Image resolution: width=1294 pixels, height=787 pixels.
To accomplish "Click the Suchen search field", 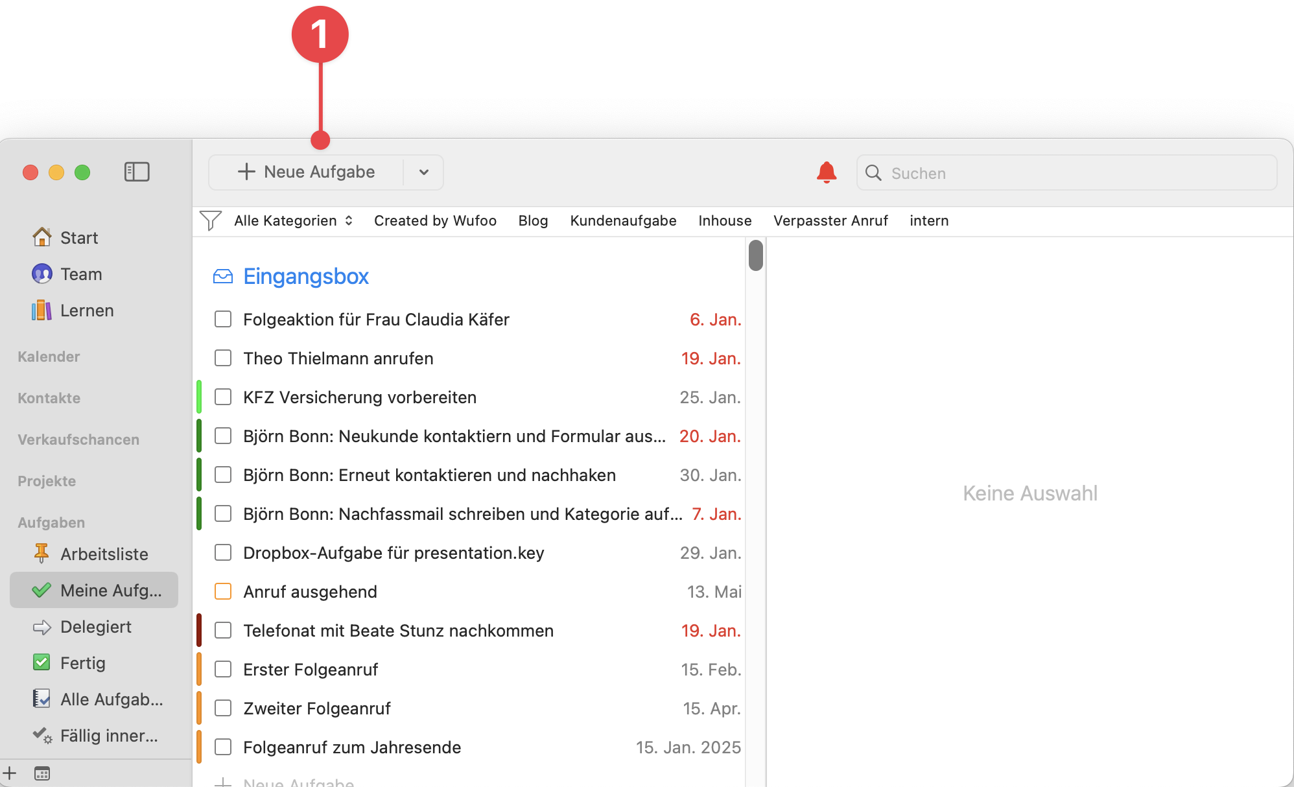I will 1066,172.
